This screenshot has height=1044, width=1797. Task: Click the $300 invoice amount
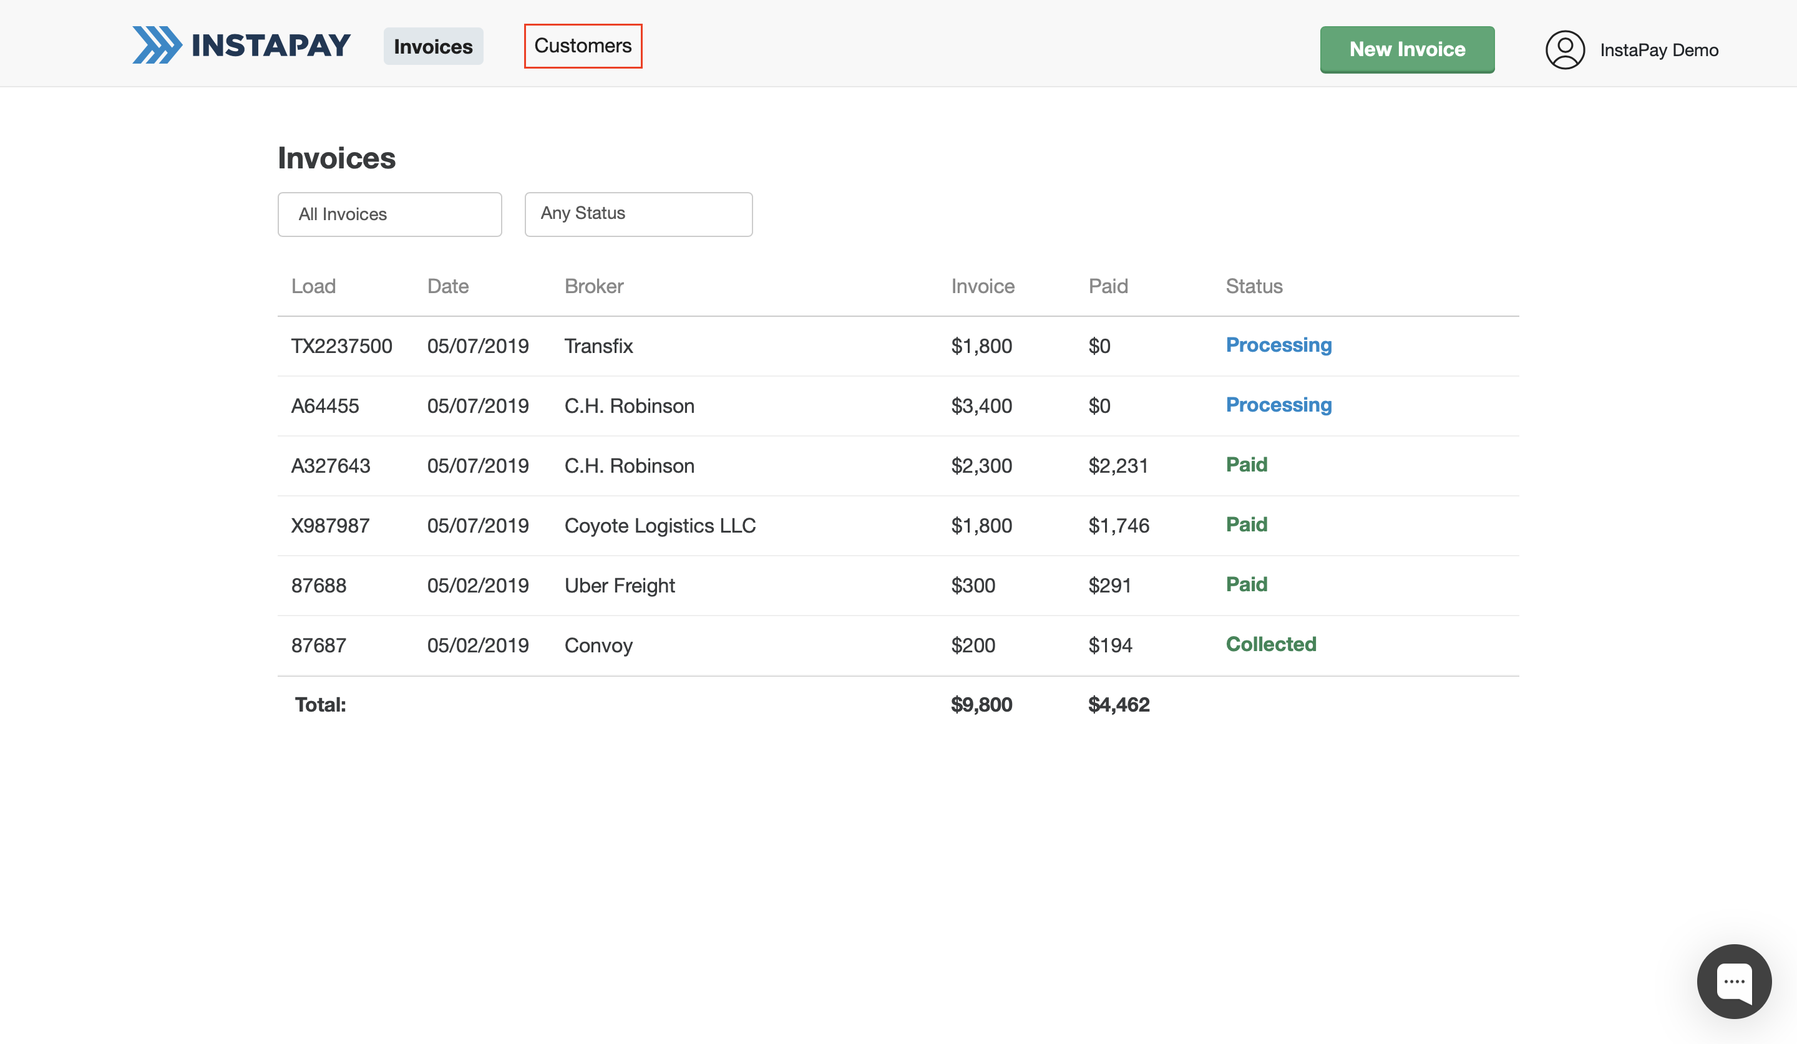tap(973, 585)
